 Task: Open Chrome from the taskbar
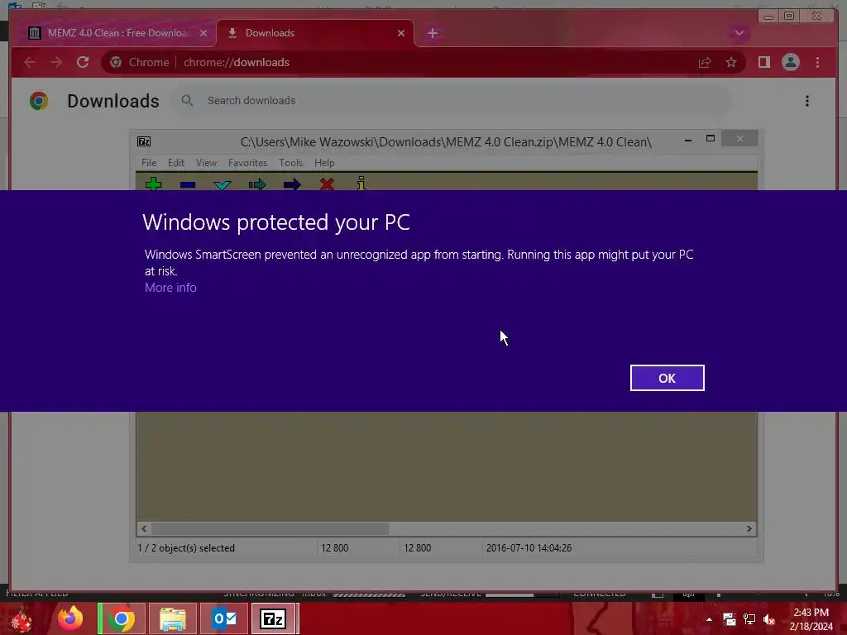click(122, 618)
